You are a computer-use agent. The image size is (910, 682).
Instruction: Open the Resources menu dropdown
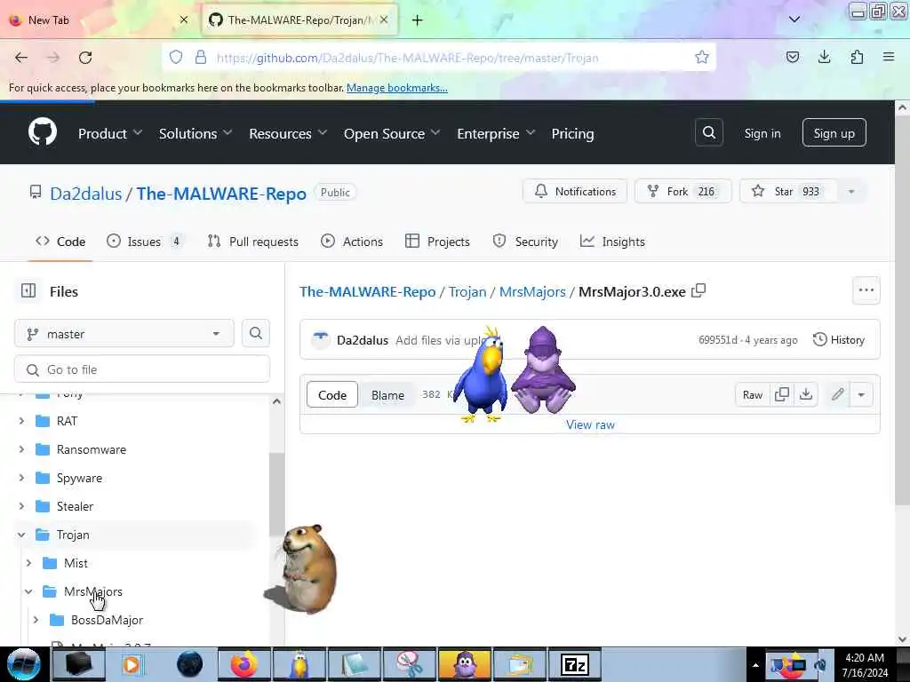[288, 133]
